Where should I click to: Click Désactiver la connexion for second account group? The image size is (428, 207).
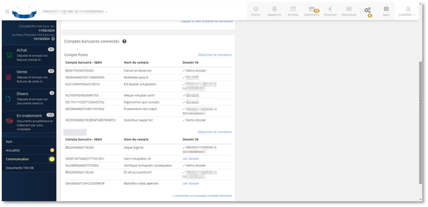[215, 132]
